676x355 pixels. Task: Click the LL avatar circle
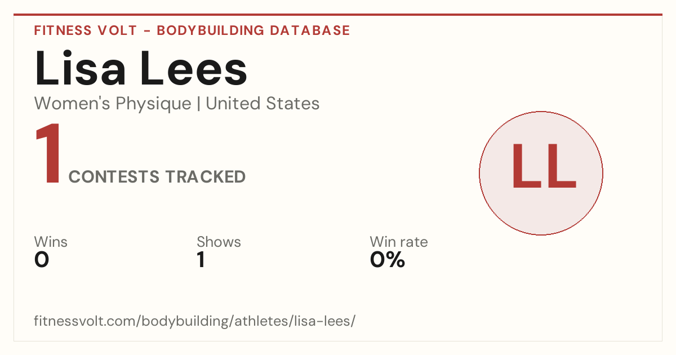coord(541,173)
